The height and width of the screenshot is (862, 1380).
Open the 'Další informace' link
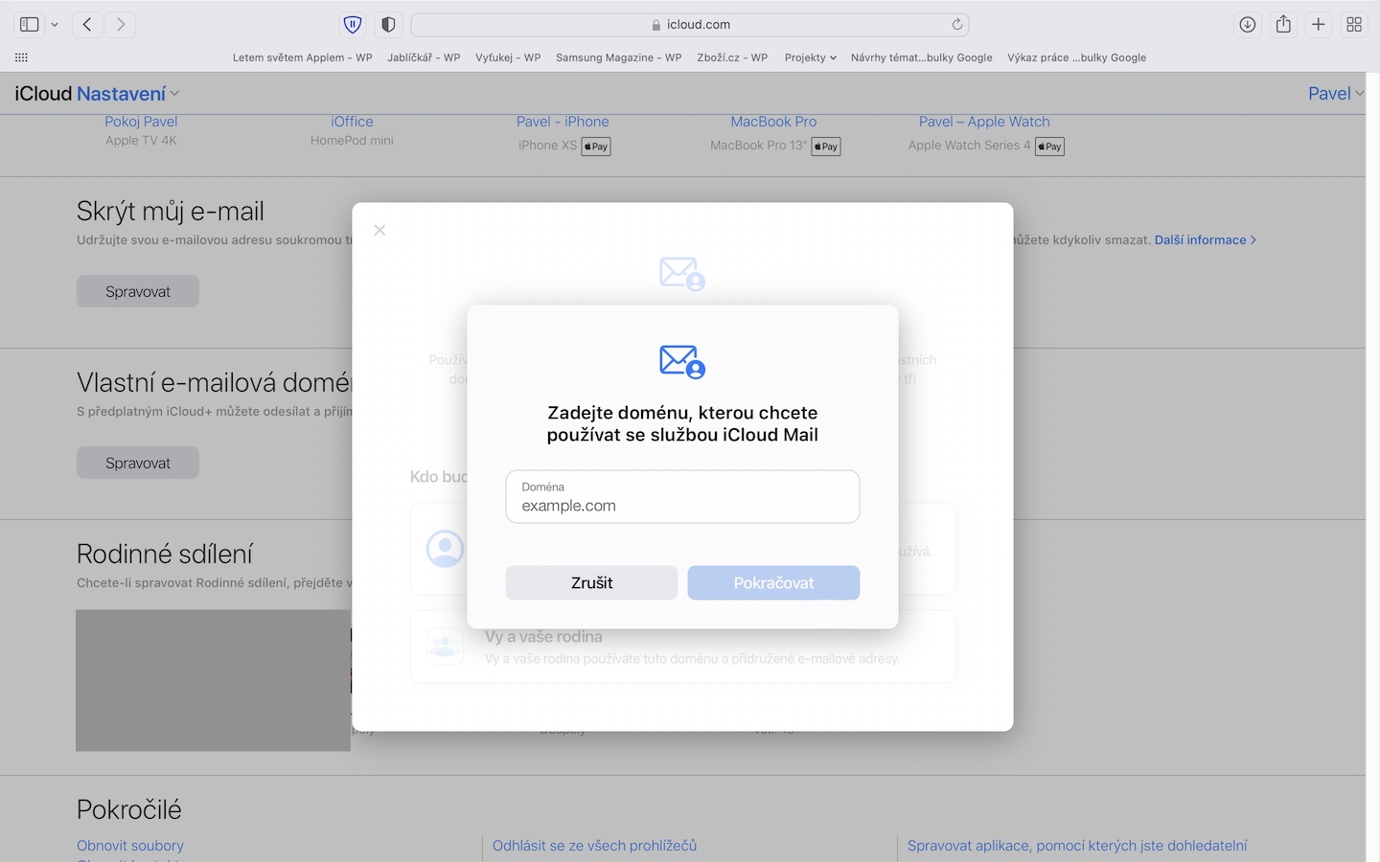point(1205,240)
